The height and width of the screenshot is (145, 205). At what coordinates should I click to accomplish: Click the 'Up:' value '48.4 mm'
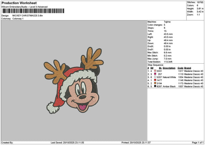point(168,40)
